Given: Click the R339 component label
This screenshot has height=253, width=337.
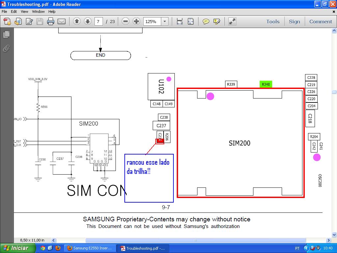Looking at the screenshot, I should pyautogui.click(x=231, y=84).
